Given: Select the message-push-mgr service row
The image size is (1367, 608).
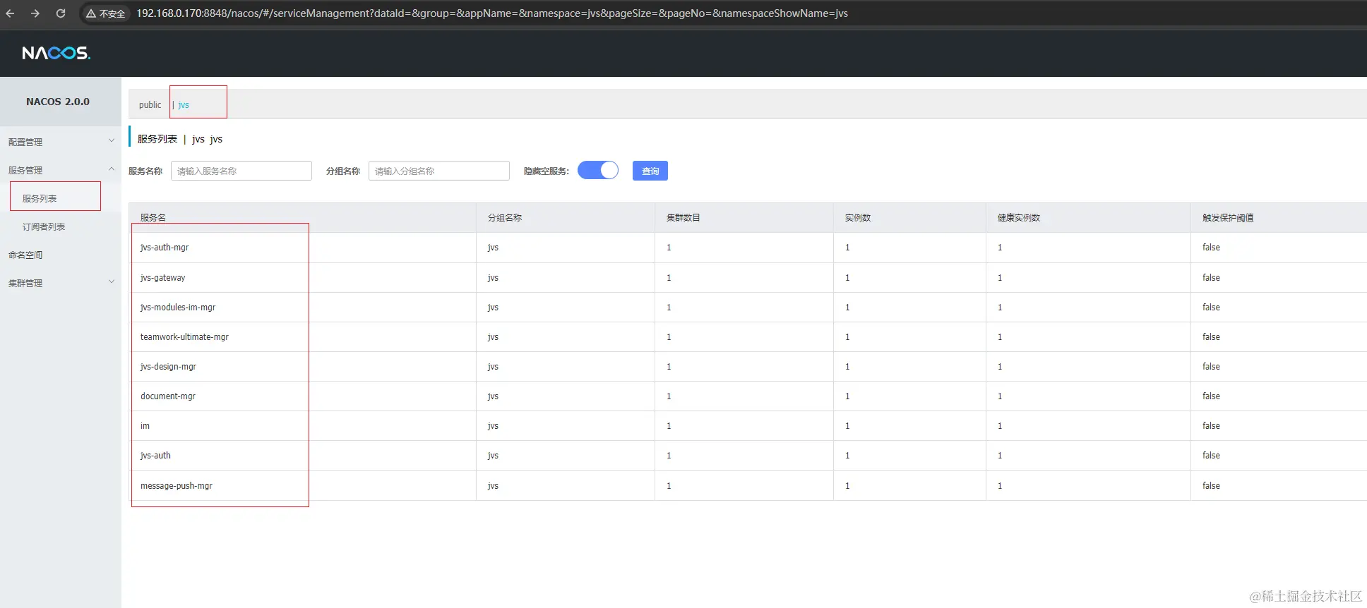Looking at the screenshot, I should coord(748,486).
